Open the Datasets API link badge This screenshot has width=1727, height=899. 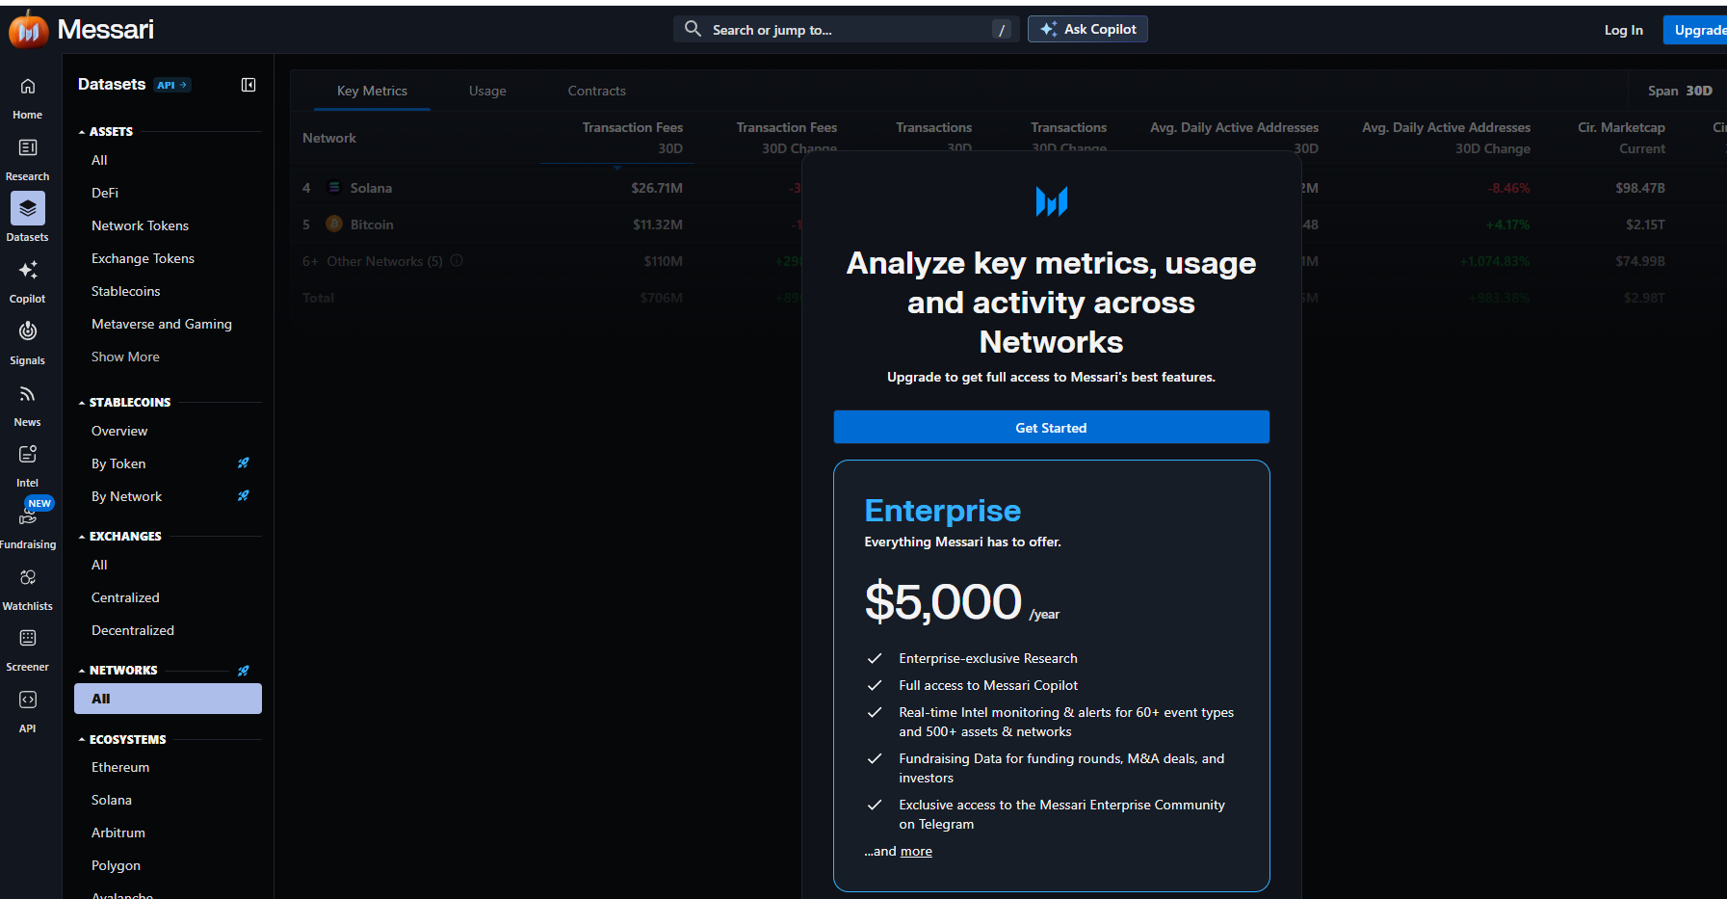tap(173, 85)
